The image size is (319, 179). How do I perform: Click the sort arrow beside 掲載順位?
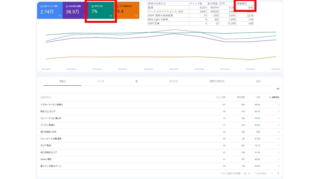pyautogui.click(x=270, y=97)
